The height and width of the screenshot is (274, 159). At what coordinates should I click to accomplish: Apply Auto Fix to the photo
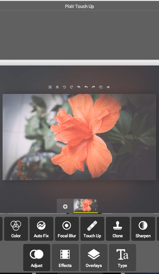pos(41,229)
